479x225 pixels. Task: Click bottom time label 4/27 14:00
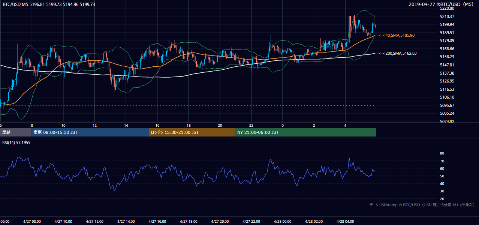126,222
